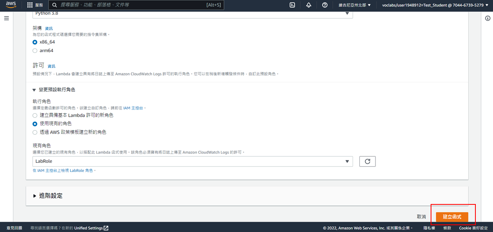Open 資訊 link next to 架構
The height and width of the screenshot is (232, 493).
click(x=49, y=28)
